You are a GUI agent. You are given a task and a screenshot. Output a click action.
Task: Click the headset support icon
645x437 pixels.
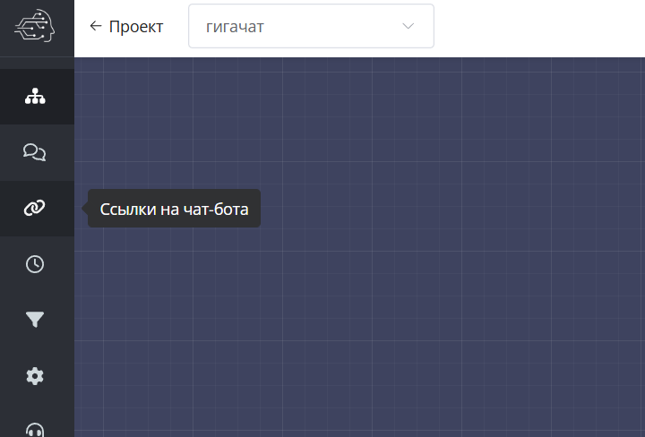tap(35, 429)
